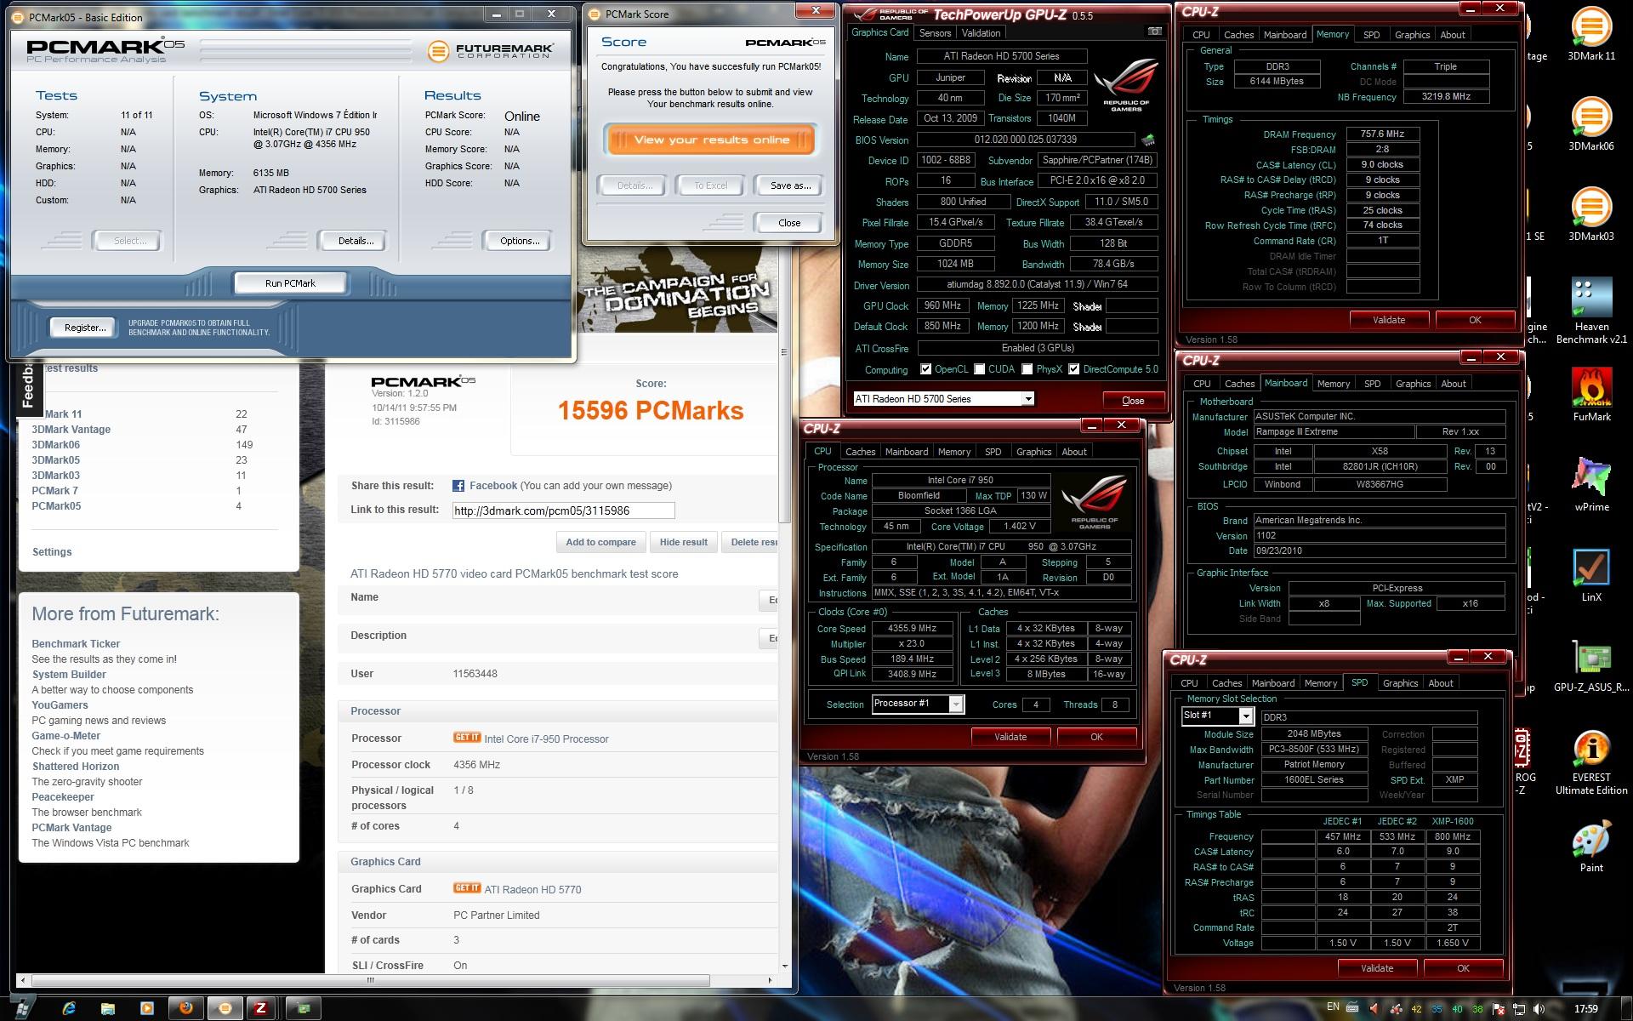Click the Facebook share link

pos(493,486)
